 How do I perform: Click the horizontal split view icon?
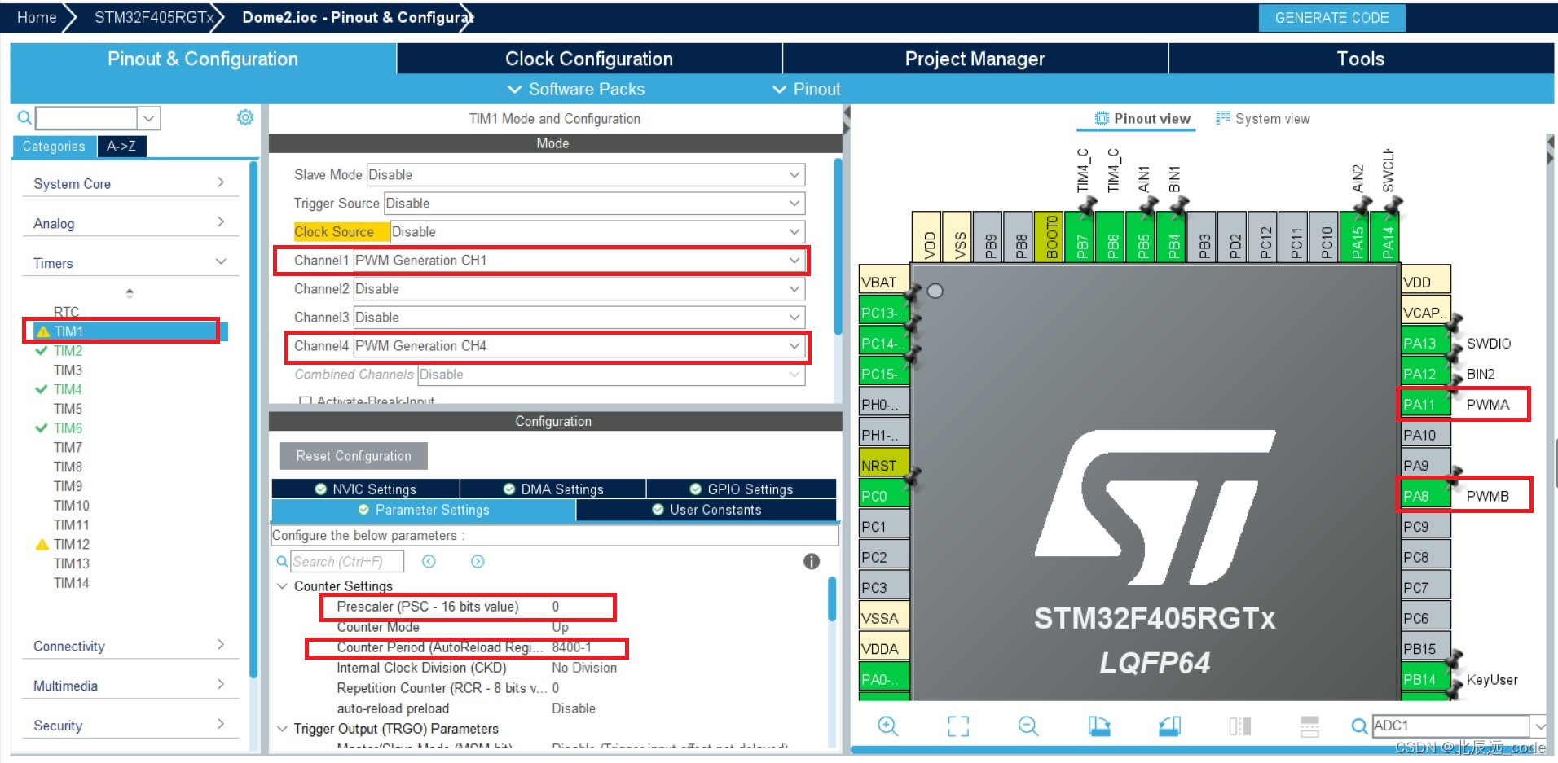[1309, 726]
